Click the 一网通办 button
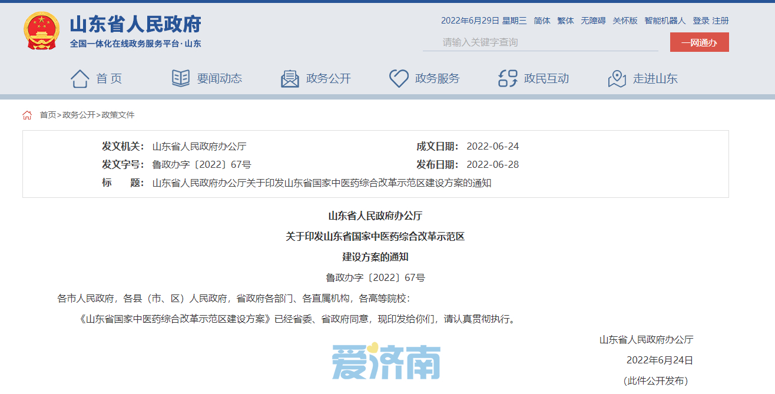 (699, 42)
